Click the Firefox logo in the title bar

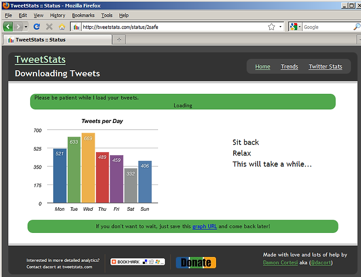coord(6,6)
